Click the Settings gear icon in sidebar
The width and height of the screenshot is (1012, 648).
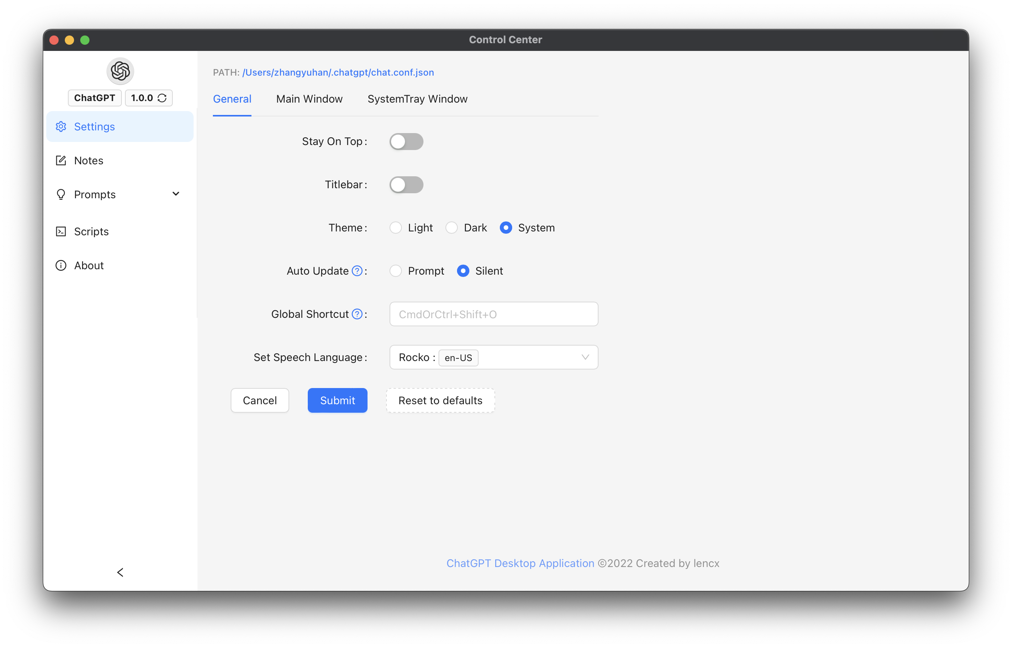coord(61,127)
